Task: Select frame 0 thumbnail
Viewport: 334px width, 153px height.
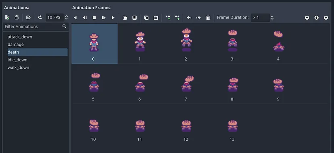Action: click(x=94, y=44)
